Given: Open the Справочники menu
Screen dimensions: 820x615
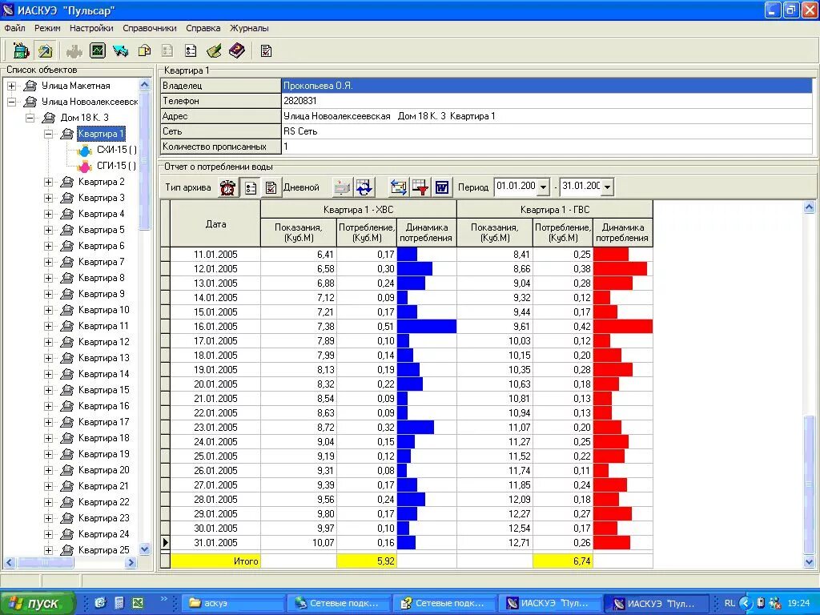Looking at the screenshot, I should (150, 28).
